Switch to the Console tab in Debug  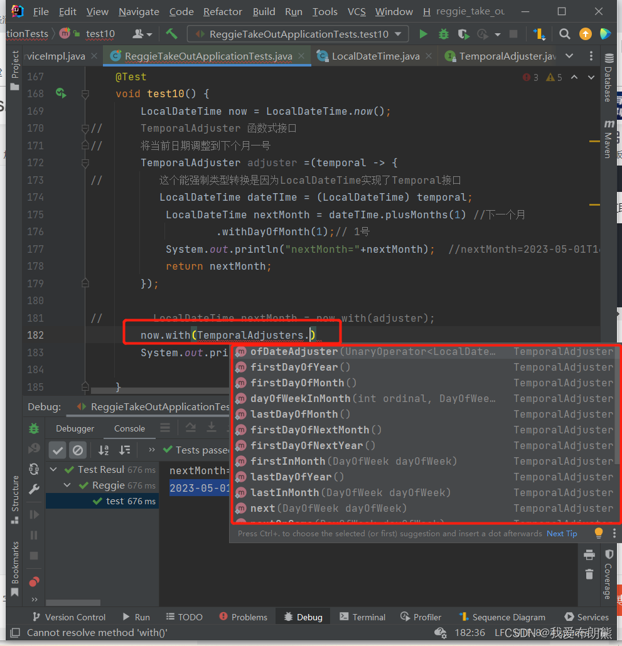[x=129, y=428]
